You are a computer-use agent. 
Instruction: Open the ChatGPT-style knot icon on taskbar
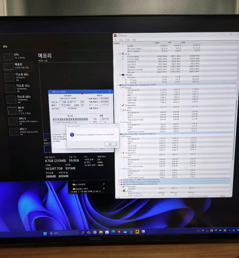pos(95,232)
